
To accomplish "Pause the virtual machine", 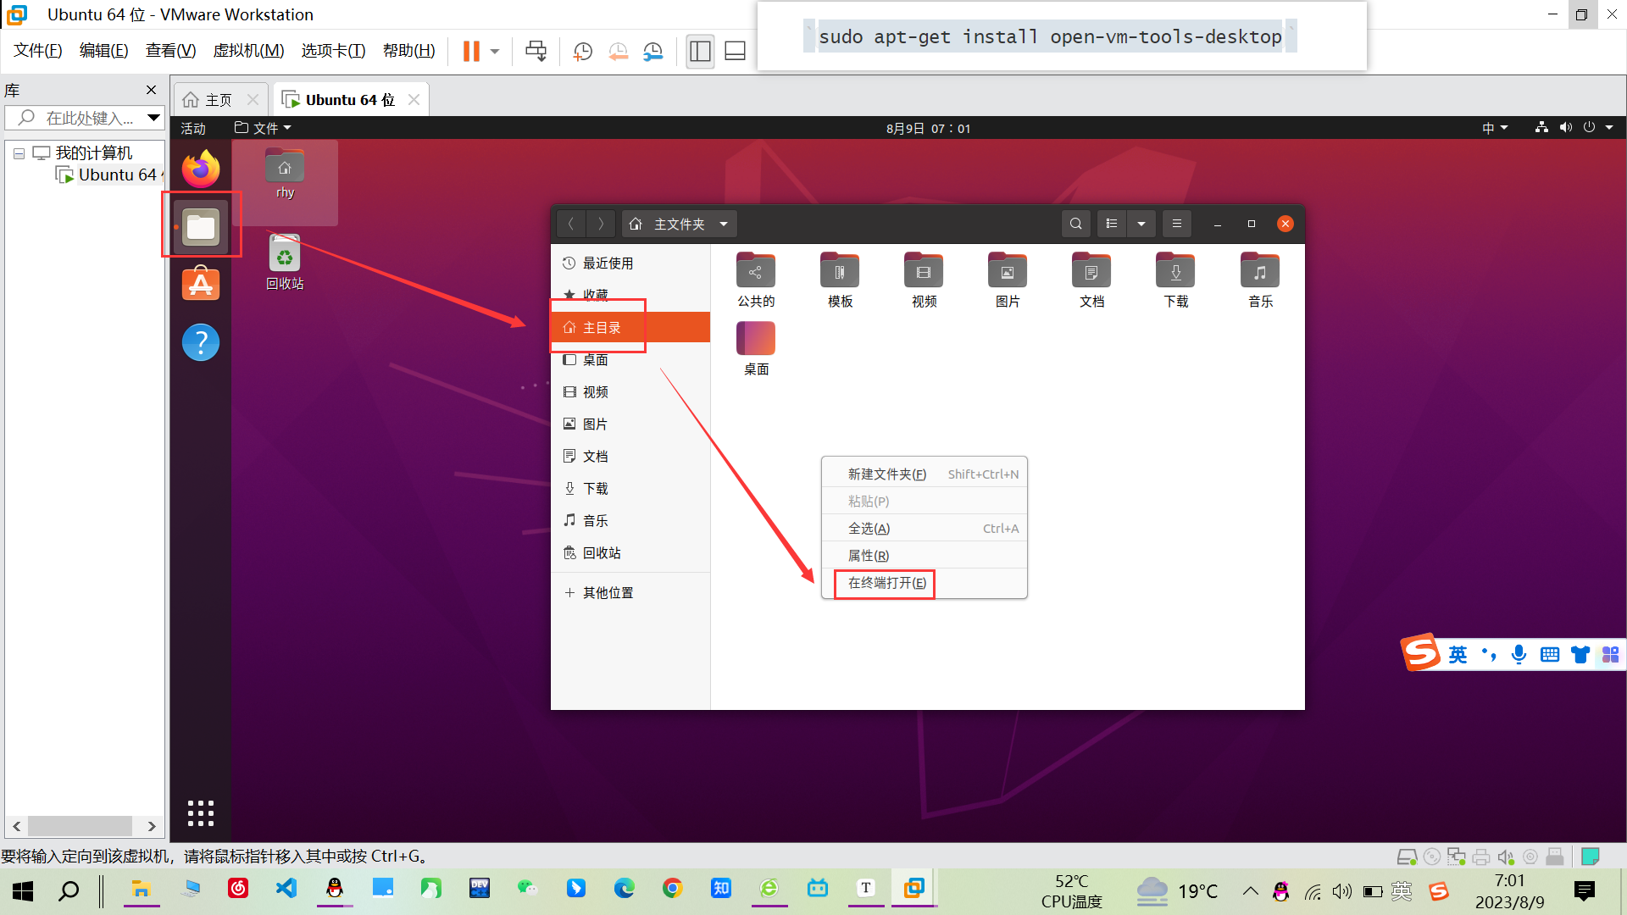I will 471,51.
